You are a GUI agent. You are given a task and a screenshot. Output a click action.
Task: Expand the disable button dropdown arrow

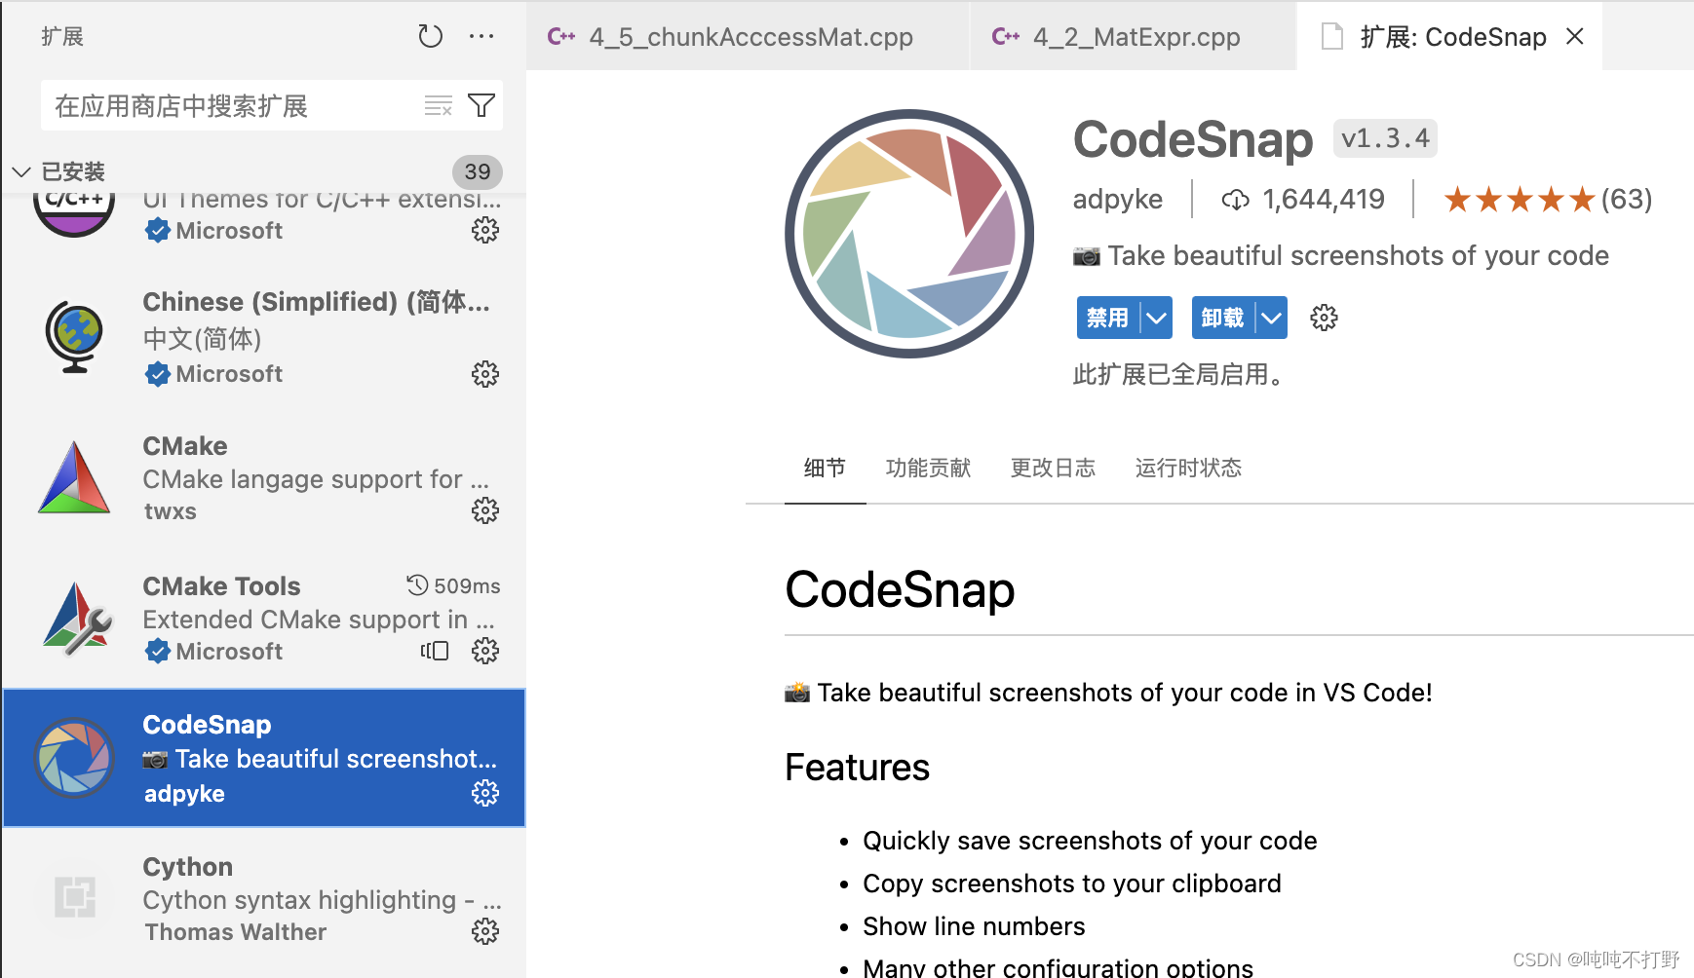(1157, 318)
